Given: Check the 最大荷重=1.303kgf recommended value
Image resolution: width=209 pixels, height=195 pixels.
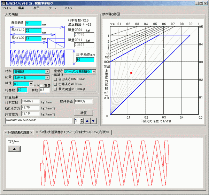Looking at the screenshot, I should tap(55, 89).
